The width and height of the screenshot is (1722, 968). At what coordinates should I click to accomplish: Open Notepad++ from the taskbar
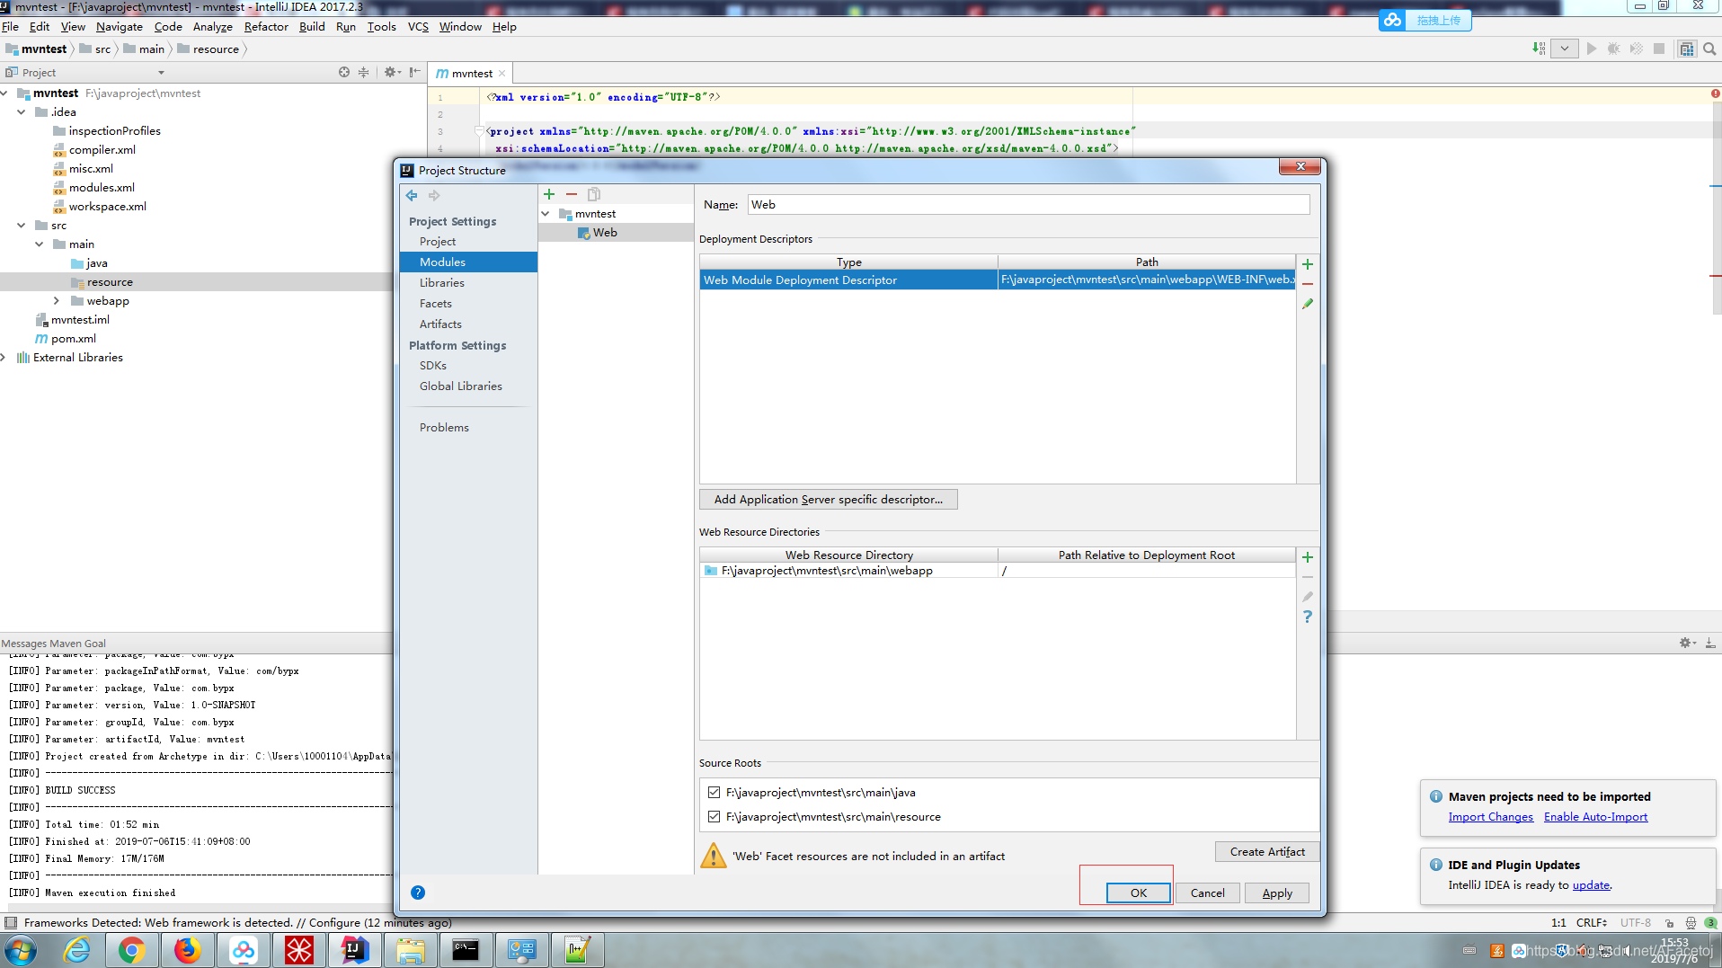coord(577,950)
